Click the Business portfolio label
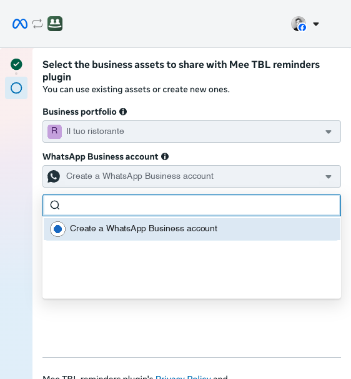This screenshot has height=379, width=351. (79, 112)
